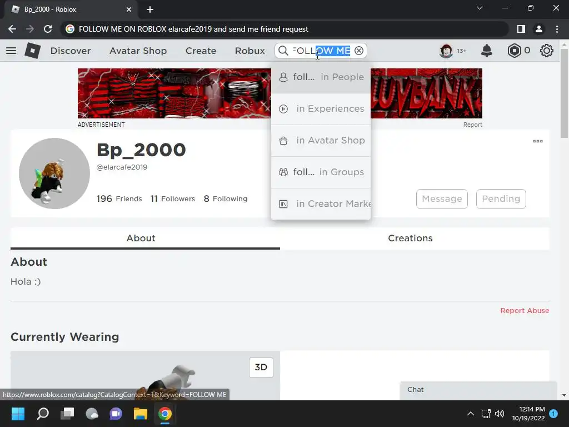View the 11 Followers list
This screenshot has width=569, height=427.
click(x=173, y=198)
